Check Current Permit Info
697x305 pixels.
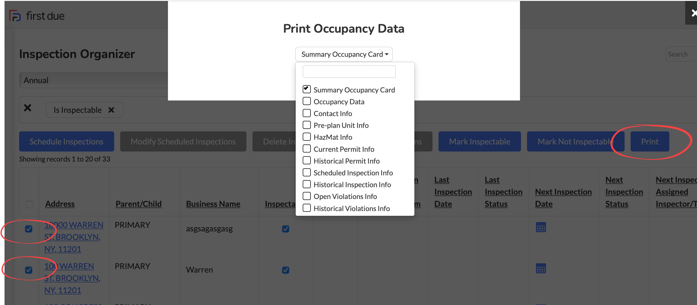(x=307, y=149)
